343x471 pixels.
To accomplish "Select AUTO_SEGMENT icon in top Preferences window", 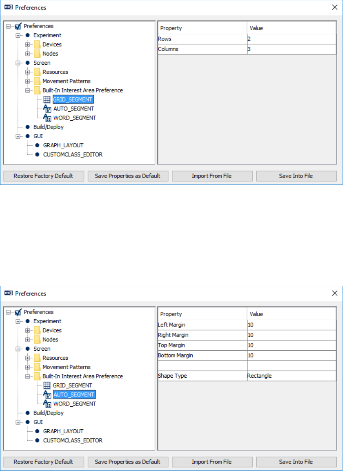I will tap(47, 109).
